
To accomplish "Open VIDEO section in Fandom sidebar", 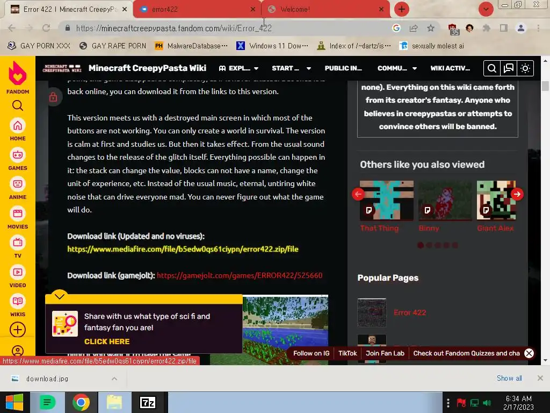I will (18, 277).
